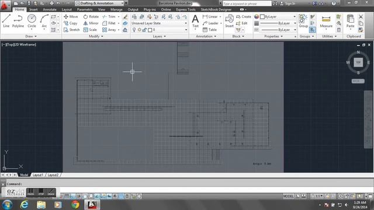
Task: Expand the Modify panel
Action: (x=96, y=36)
